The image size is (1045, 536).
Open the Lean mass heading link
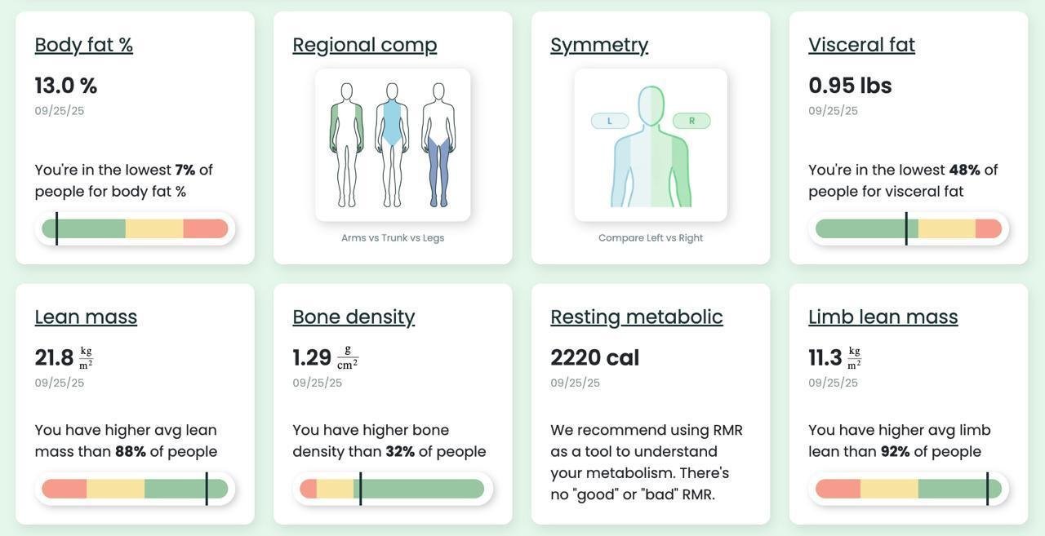86,317
